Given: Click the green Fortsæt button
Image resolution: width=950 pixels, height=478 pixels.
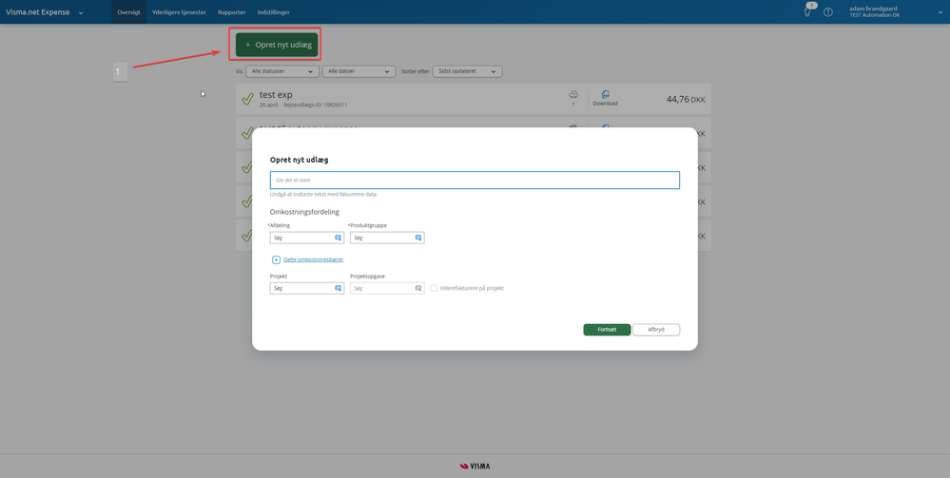Looking at the screenshot, I should point(607,330).
